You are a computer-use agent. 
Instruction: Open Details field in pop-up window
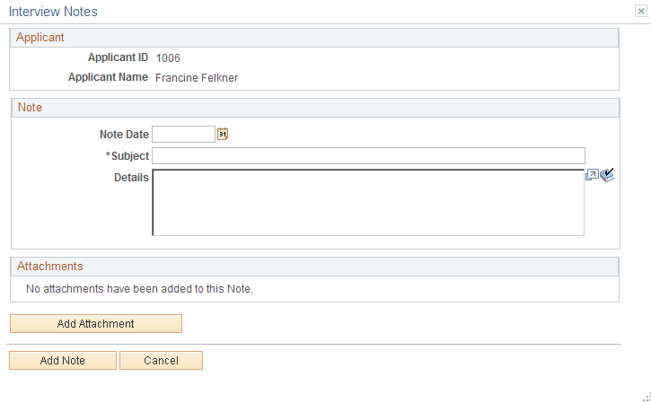(x=592, y=175)
